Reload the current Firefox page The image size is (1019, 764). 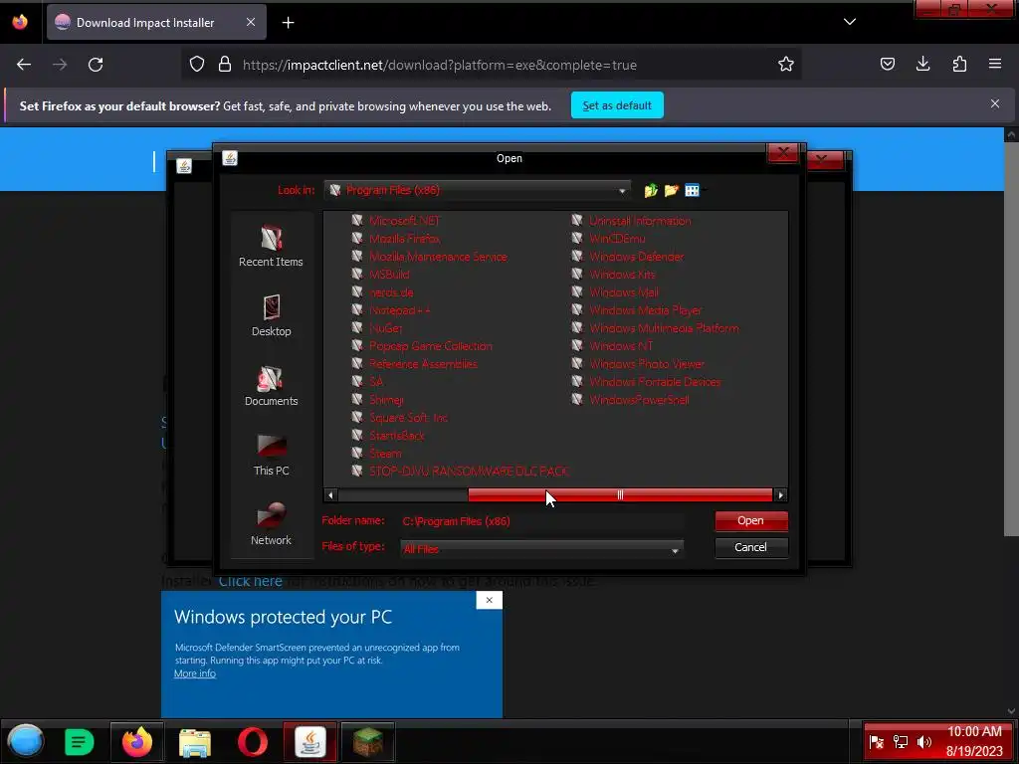point(96,65)
